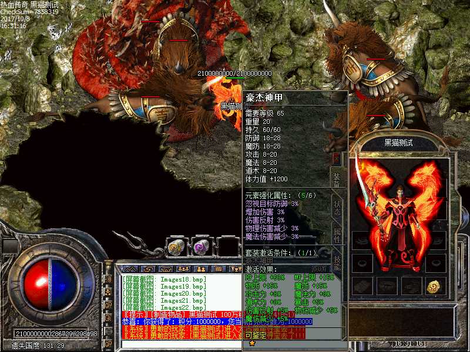470x352 pixels.
Task: Click the map location text 遗失国度 131:29
Action: point(38,346)
